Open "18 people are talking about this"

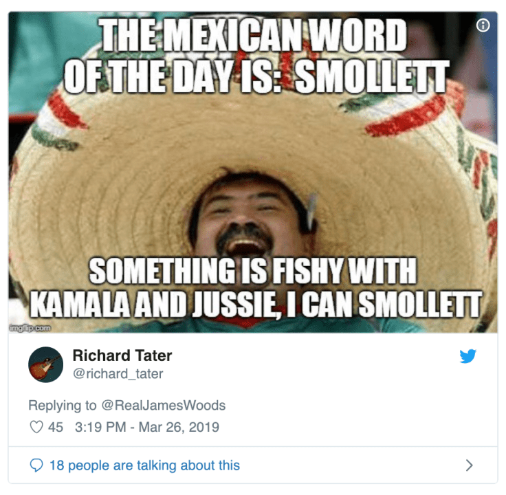click(x=144, y=465)
